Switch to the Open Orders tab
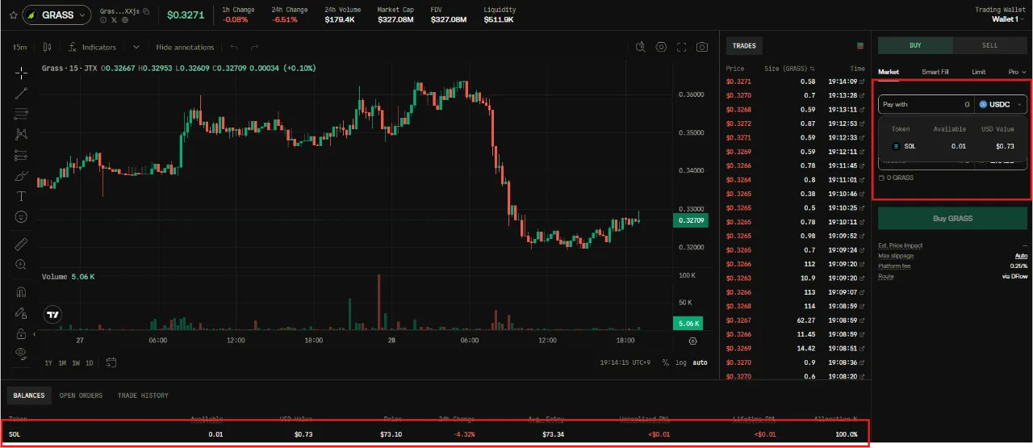The width and height of the screenshot is (1033, 448). pos(81,396)
